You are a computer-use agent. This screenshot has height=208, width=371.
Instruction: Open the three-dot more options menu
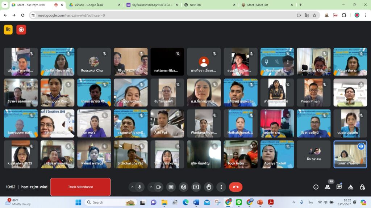coord(221,187)
